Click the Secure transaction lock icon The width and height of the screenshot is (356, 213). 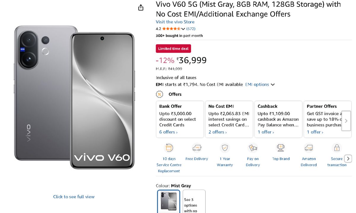337,148
